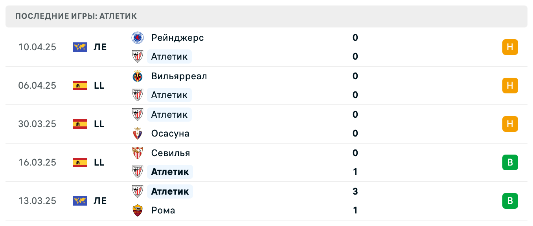Screen dimensions: 533x226
Task: Open the Рейнджерс team link
Action: 177,38
